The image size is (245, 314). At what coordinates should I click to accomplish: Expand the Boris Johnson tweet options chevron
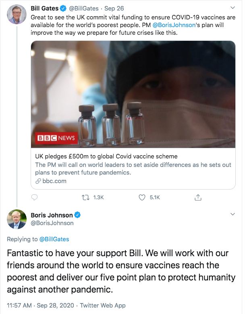tap(232, 213)
